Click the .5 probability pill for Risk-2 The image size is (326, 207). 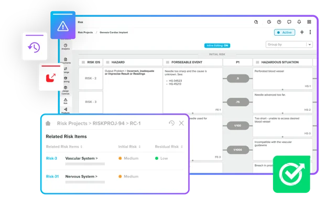pyautogui.click(x=238, y=78)
